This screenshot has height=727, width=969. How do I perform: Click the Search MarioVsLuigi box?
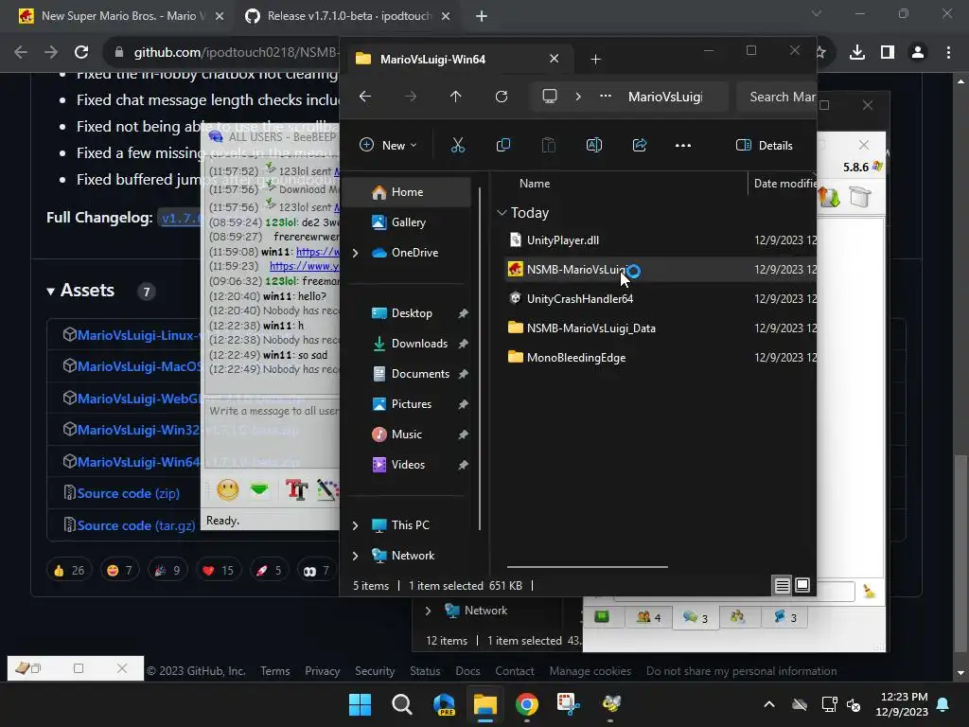779,97
